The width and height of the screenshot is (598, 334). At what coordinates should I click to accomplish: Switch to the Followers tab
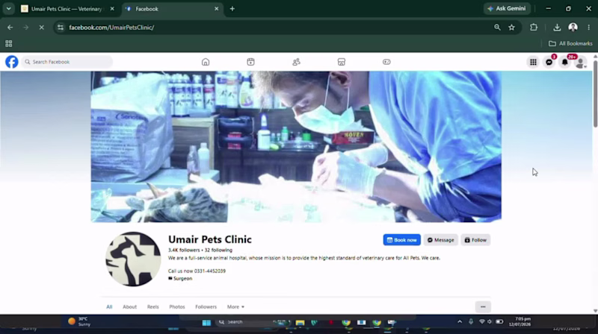coord(206,306)
